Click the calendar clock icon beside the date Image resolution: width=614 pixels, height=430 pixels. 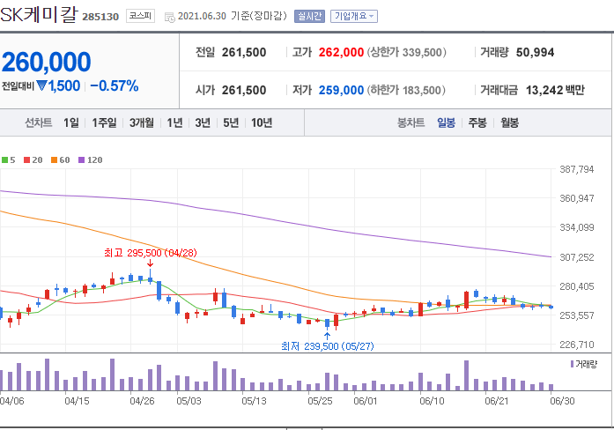click(x=169, y=18)
